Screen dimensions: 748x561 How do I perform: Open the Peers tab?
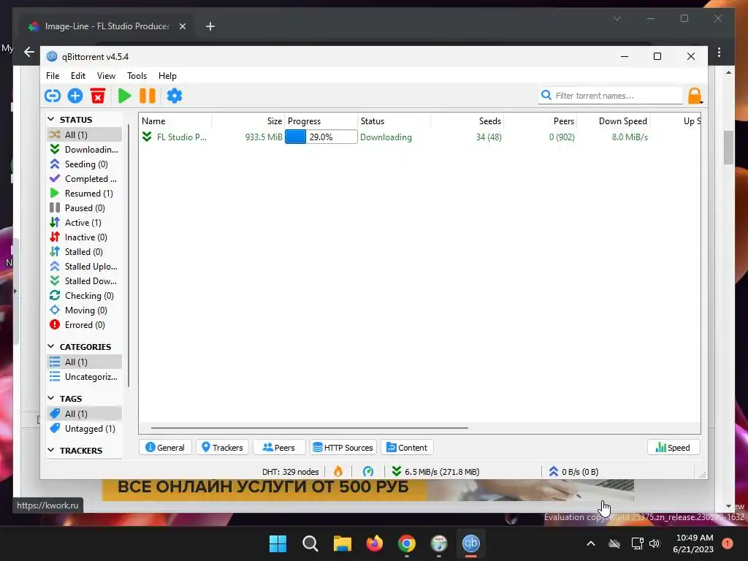click(x=279, y=448)
